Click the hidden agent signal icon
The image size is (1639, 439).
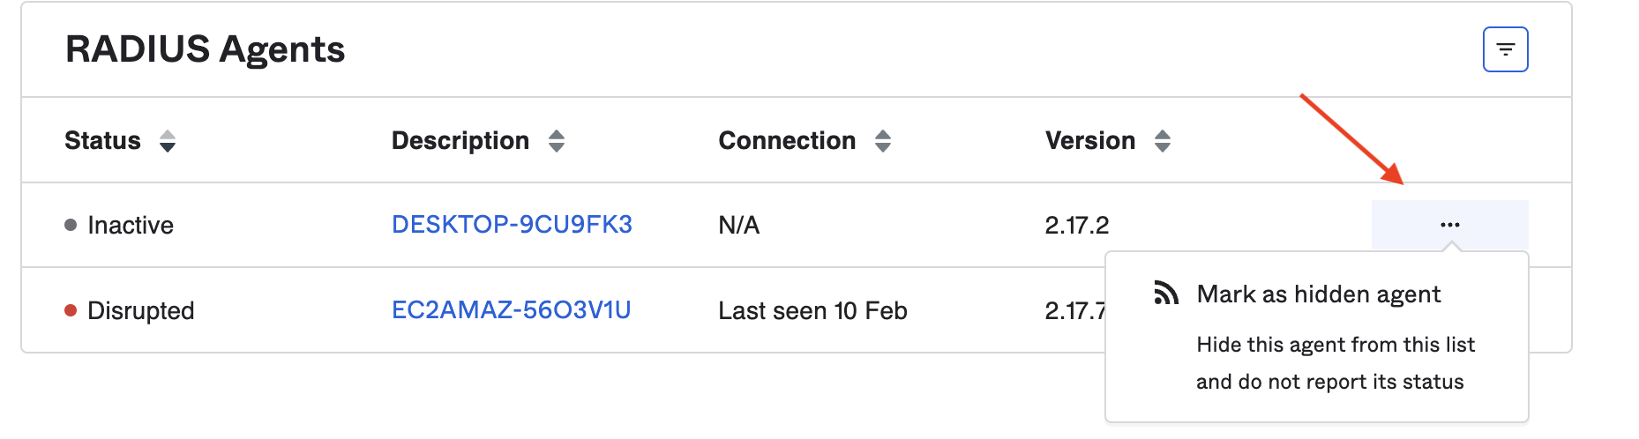(x=1166, y=294)
